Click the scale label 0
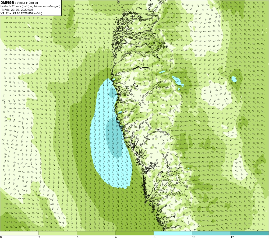The width and height of the screenshot is (269, 239). coord(1,237)
